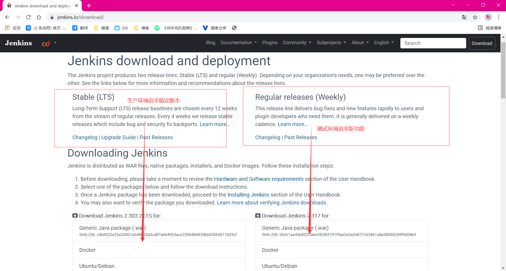Viewport: 506px width, 271px height.
Task: Go back to the previous page
Action: click(x=7, y=17)
